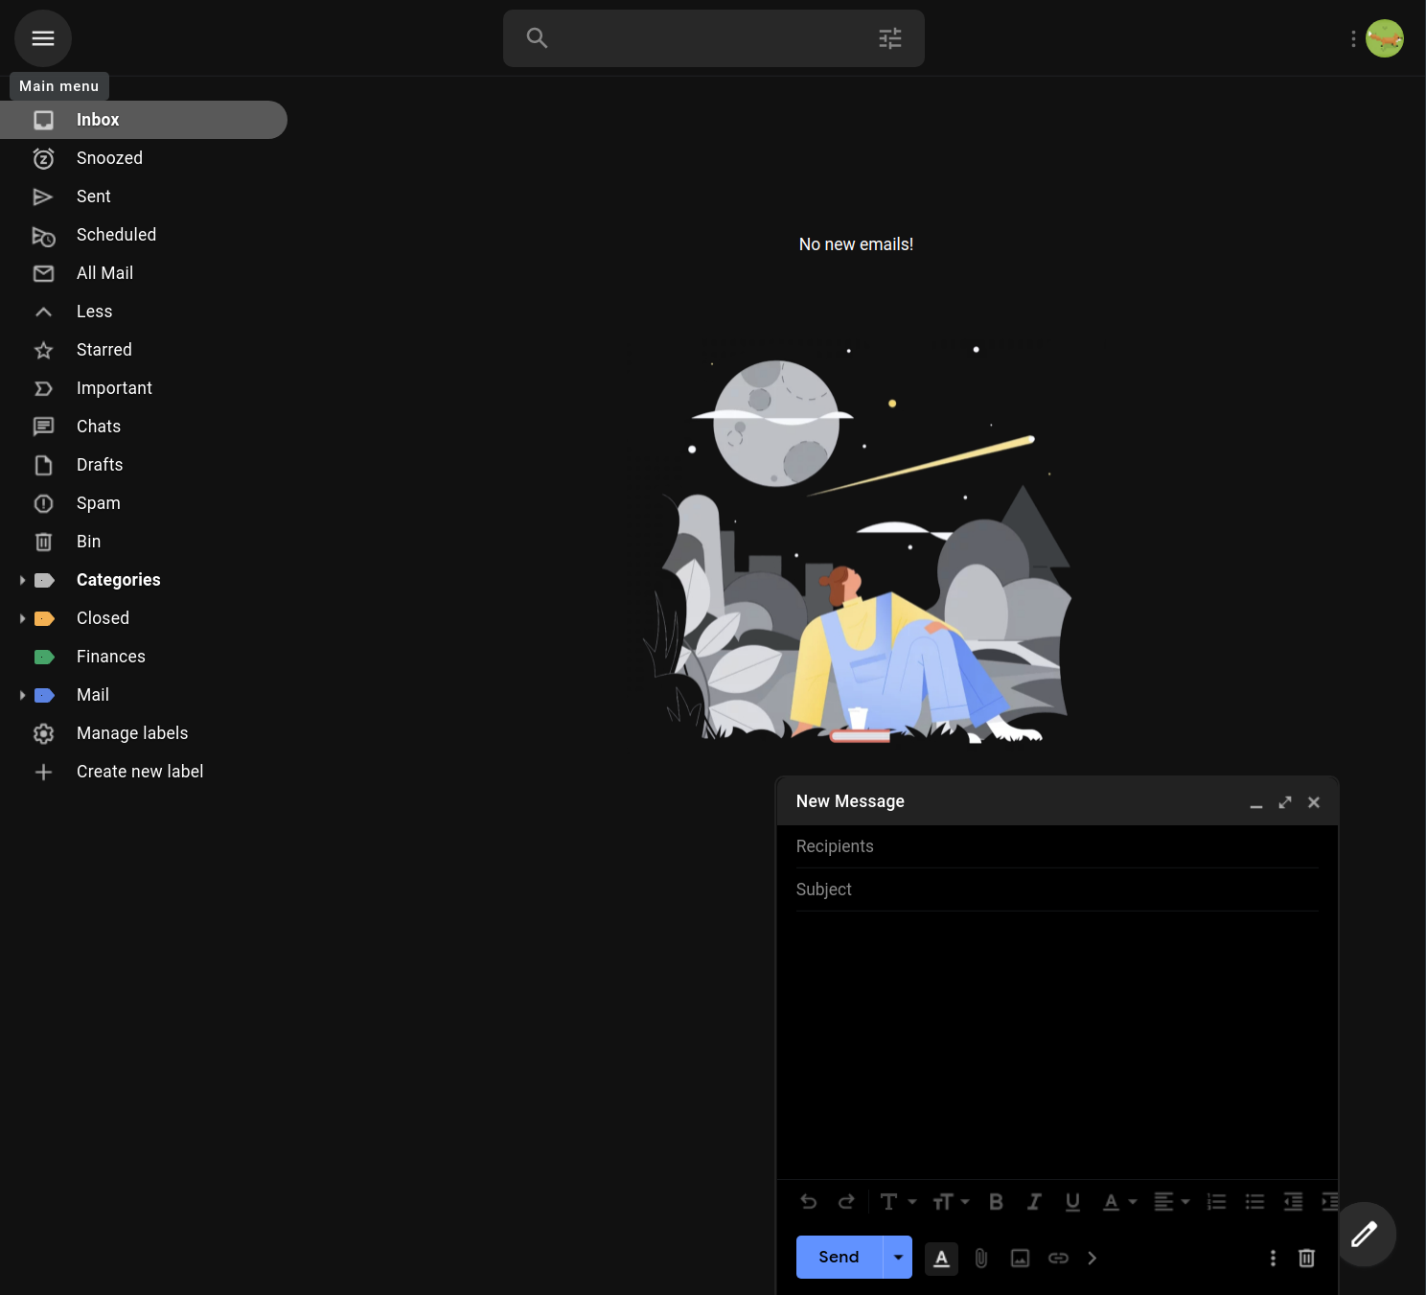Toggle italic formatting
The width and height of the screenshot is (1426, 1295).
tap(1034, 1202)
